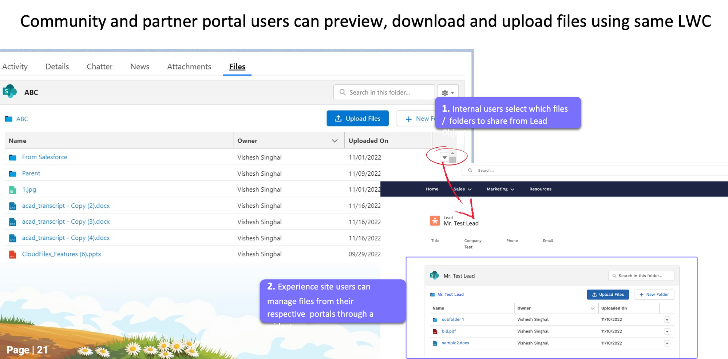Image resolution: width=728 pixels, height=359 pixels.
Task: Click the Word icon for acad_transcript - Copy (4).docx
Action: pyautogui.click(x=13, y=238)
